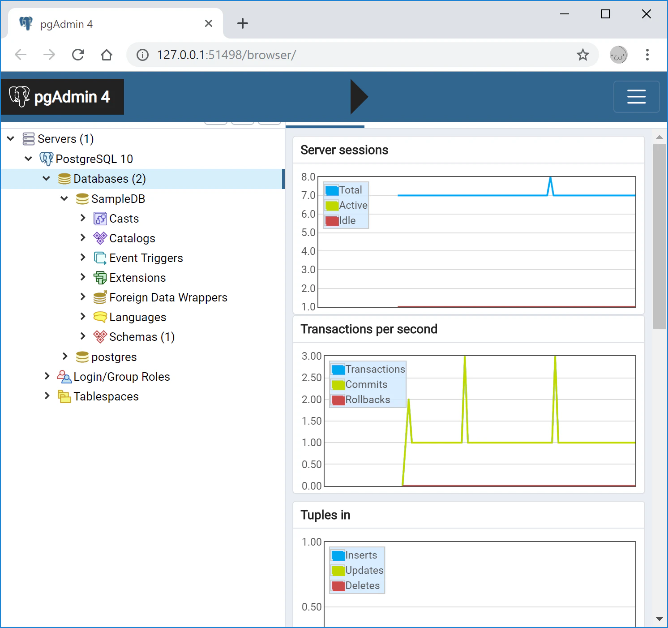Click the SampleDB database icon

pos(82,199)
